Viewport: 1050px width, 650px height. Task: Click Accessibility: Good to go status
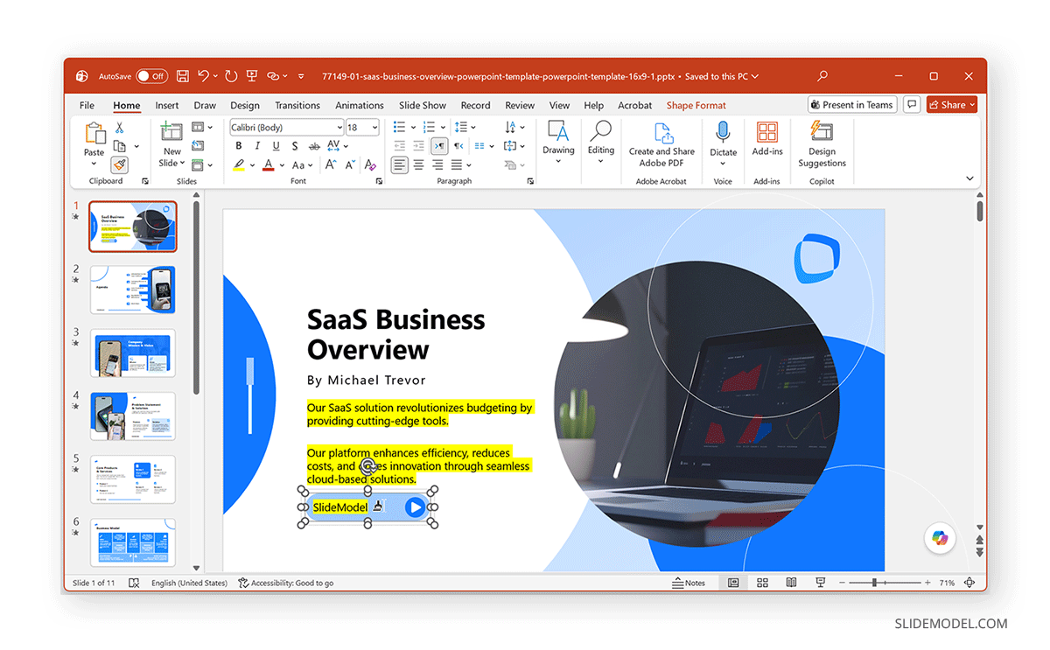[x=286, y=583]
